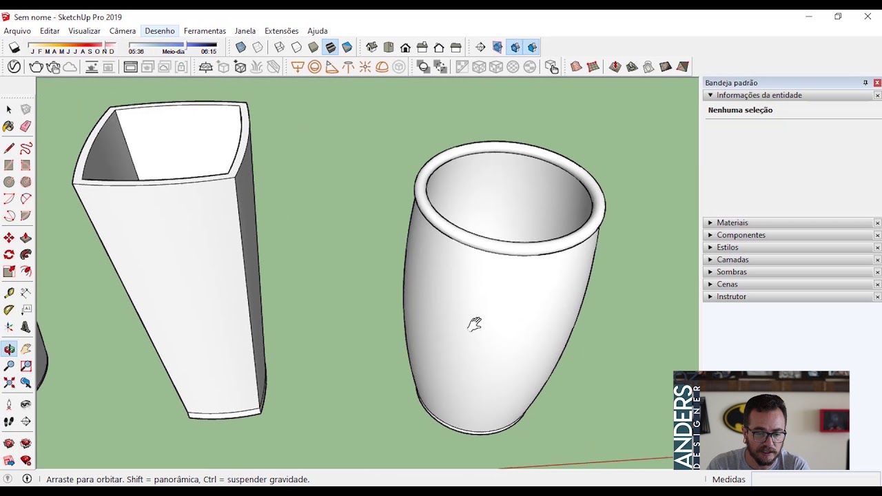
Task: Close the Materiais panel
Action: (x=877, y=223)
